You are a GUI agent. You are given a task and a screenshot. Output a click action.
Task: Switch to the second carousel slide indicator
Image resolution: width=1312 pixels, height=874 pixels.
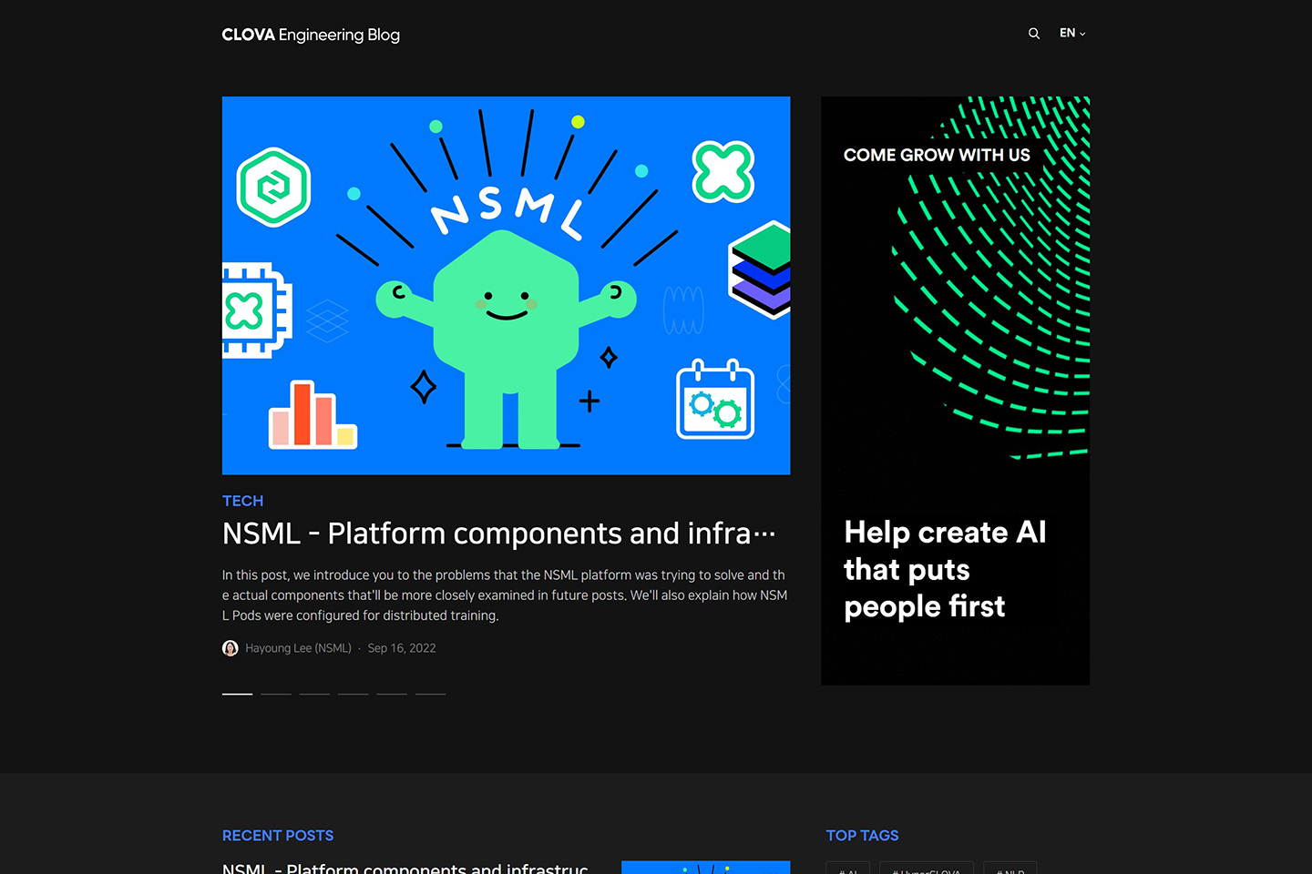276,694
